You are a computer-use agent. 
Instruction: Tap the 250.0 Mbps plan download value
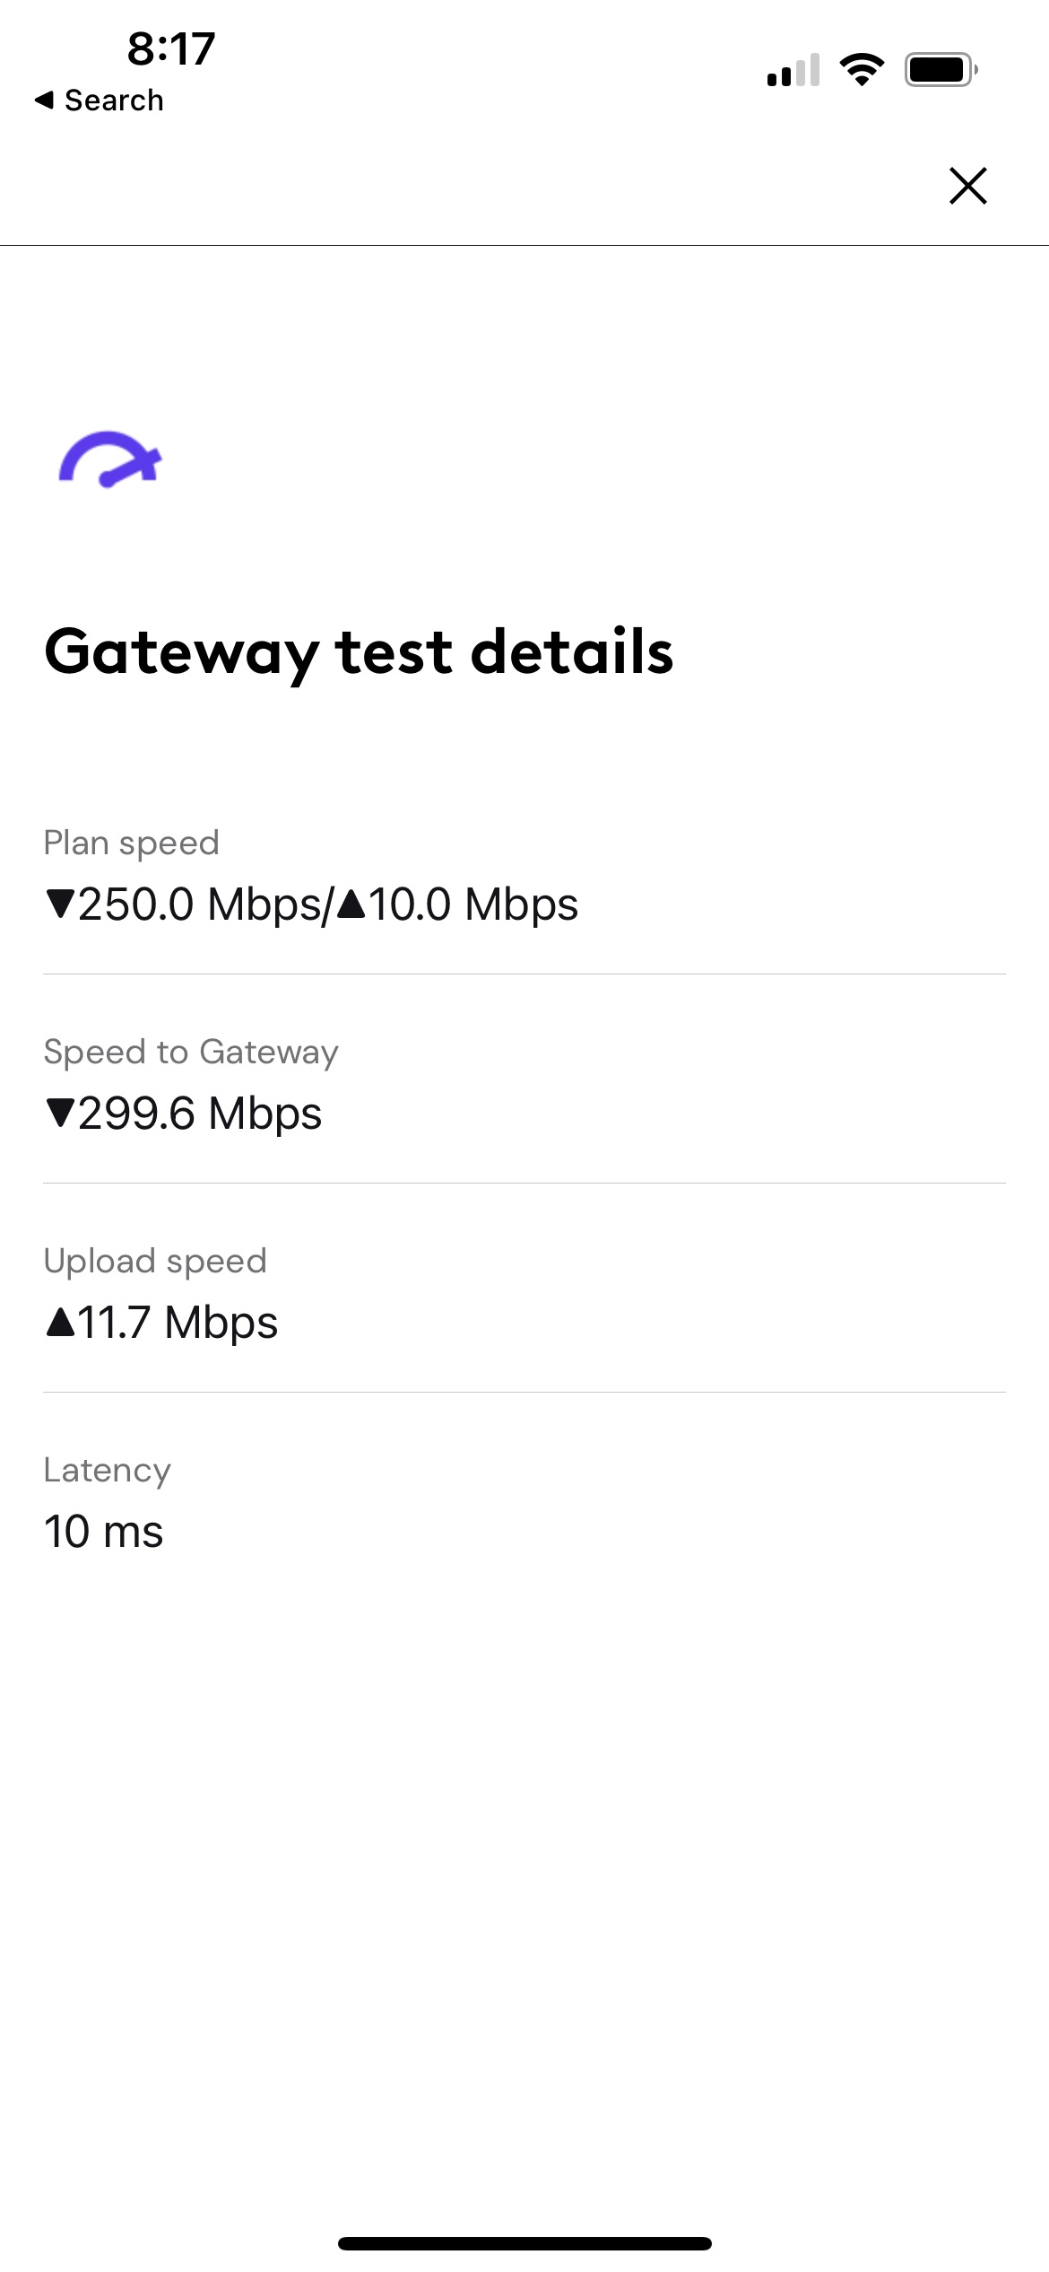tap(200, 904)
